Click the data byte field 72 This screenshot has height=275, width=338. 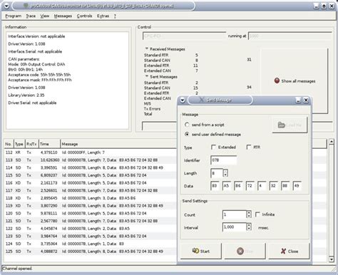(250, 186)
